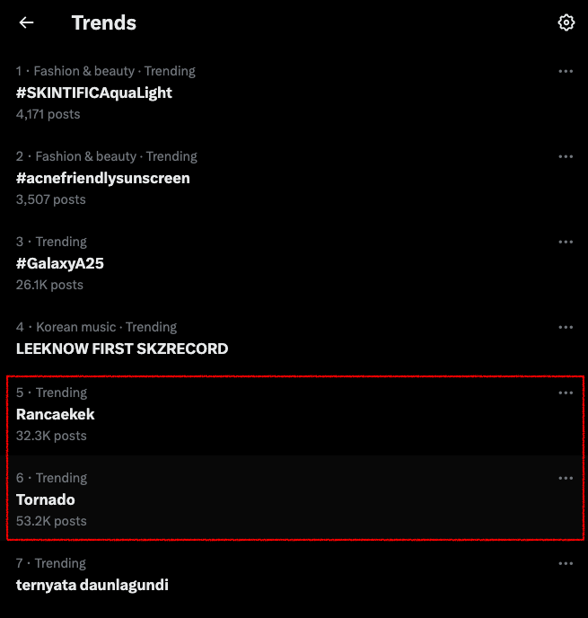This screenshot has width=588, height=618.
Task: Open LEEKNOW FIRST SKZRECORD trend
Action: [122, 349]
